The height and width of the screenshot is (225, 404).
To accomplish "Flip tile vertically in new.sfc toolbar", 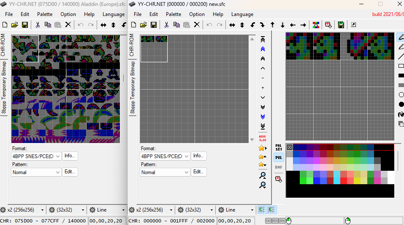I will tap(242, 25).
